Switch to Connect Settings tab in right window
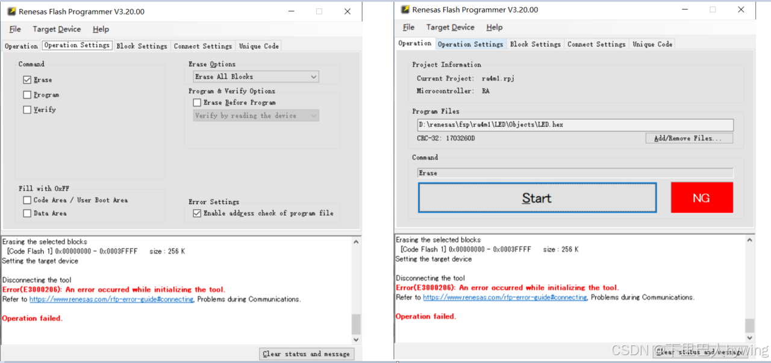Viewport: 771px width, 363px height. (x=596, y=44)
